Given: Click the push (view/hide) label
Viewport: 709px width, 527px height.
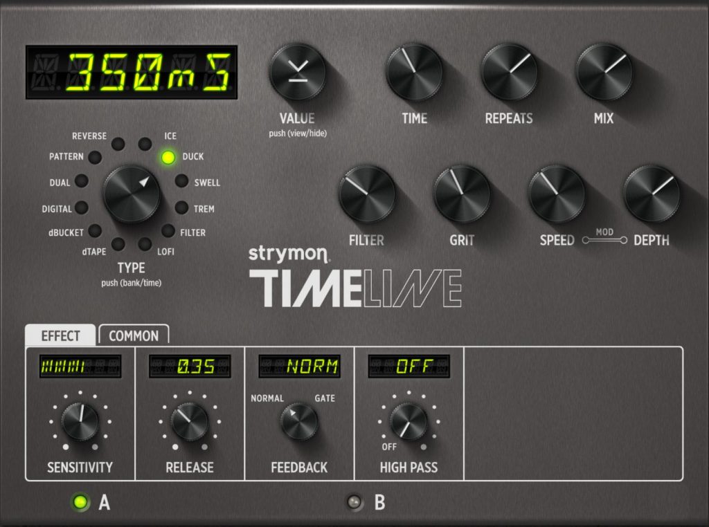Looking at the screenshot, I should point(298,133).
